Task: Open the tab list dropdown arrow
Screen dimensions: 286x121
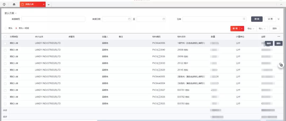Action: (49, 5)
